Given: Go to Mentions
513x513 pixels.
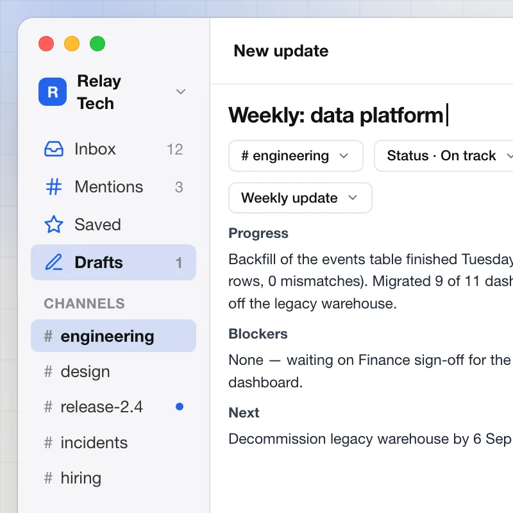Looking at the screenshot, I should [114, 187].
